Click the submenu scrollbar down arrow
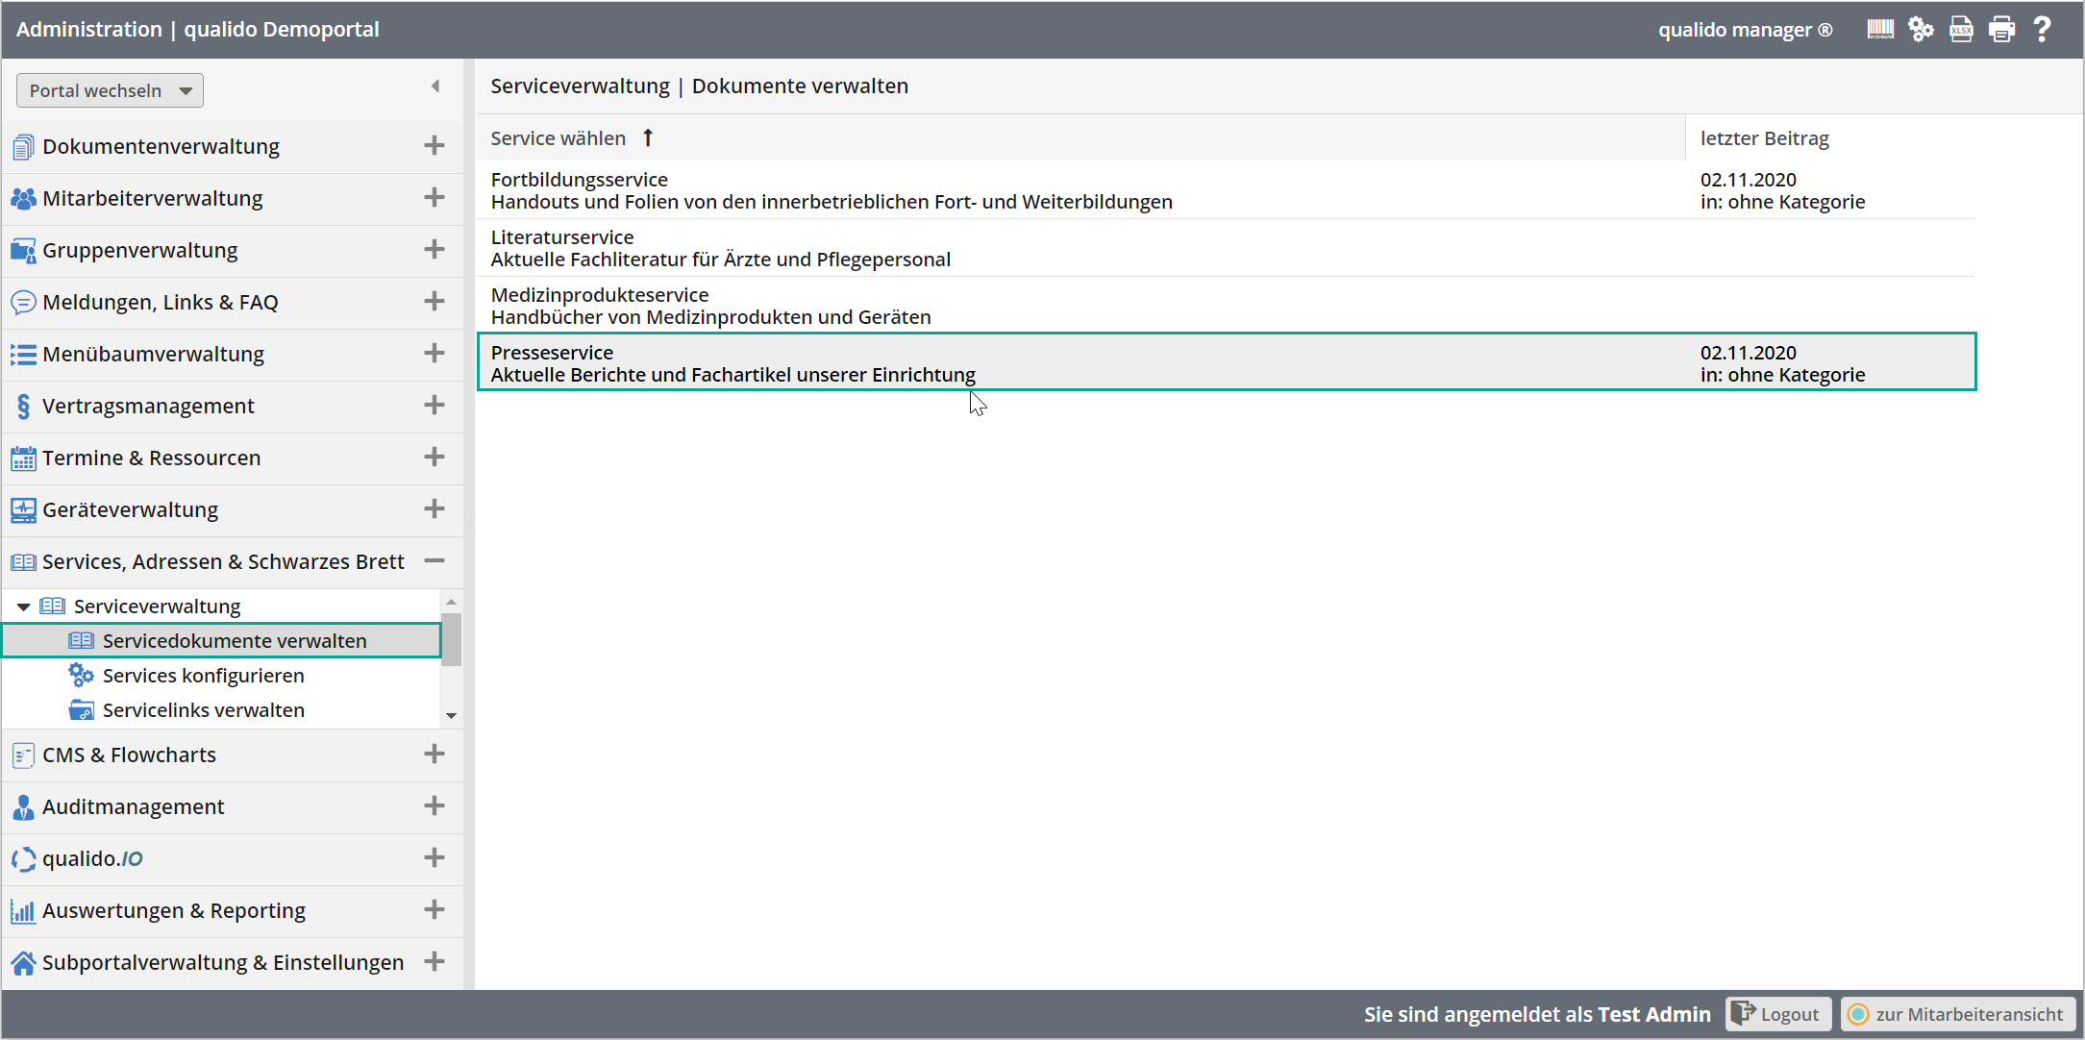Screen dimensions: 2085x1040 (451, 716)
